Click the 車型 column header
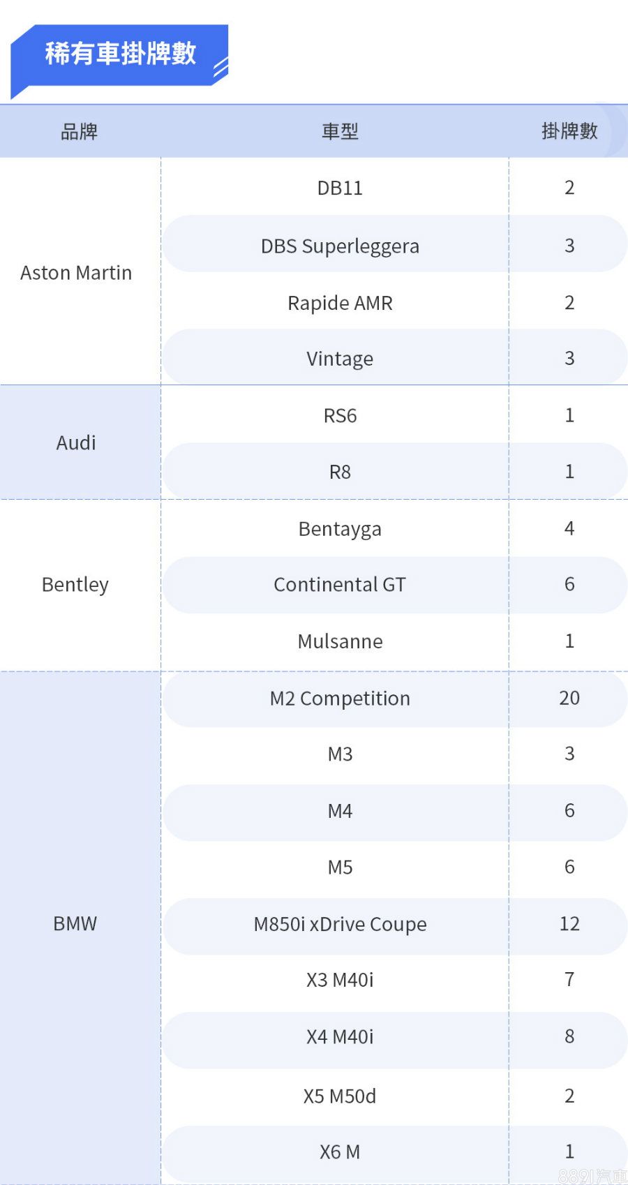The image size is (628, 1185). pyautogui.click(x=340, y=131)
